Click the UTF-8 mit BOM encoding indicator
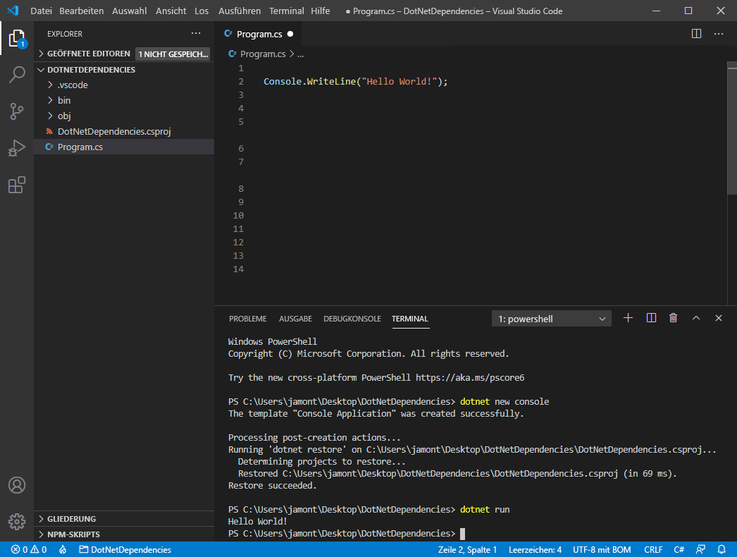Viewport: 737px width, 557px height. click(602, 549)
